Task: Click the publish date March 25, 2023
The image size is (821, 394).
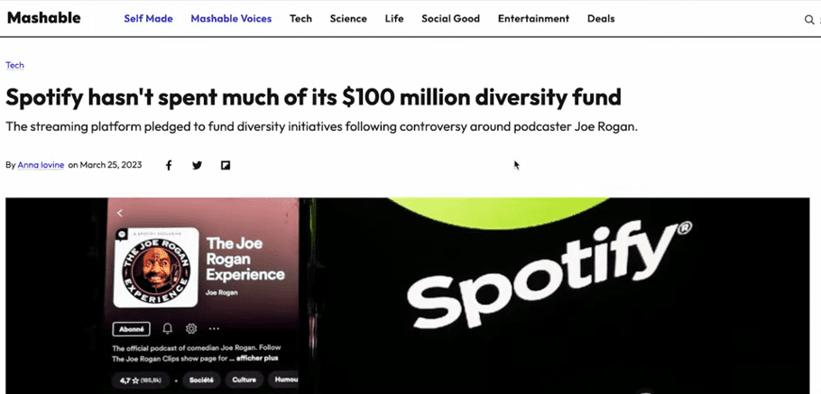Action: tap(111, 165)
